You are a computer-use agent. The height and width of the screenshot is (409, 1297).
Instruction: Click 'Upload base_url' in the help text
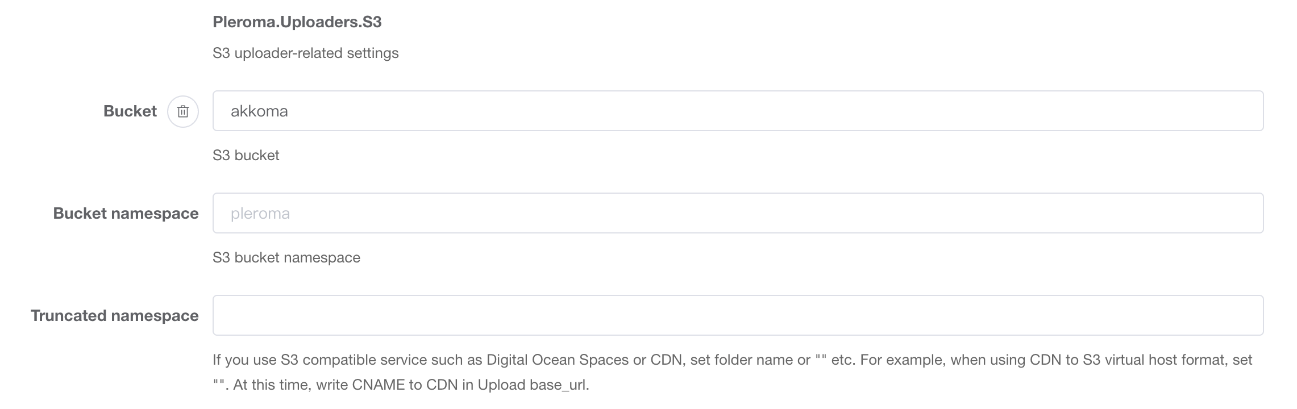pyautogui.click(x=533, y=385)
